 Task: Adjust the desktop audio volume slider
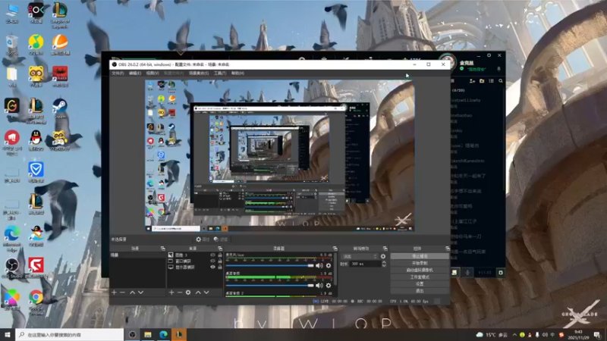[270, 286]
